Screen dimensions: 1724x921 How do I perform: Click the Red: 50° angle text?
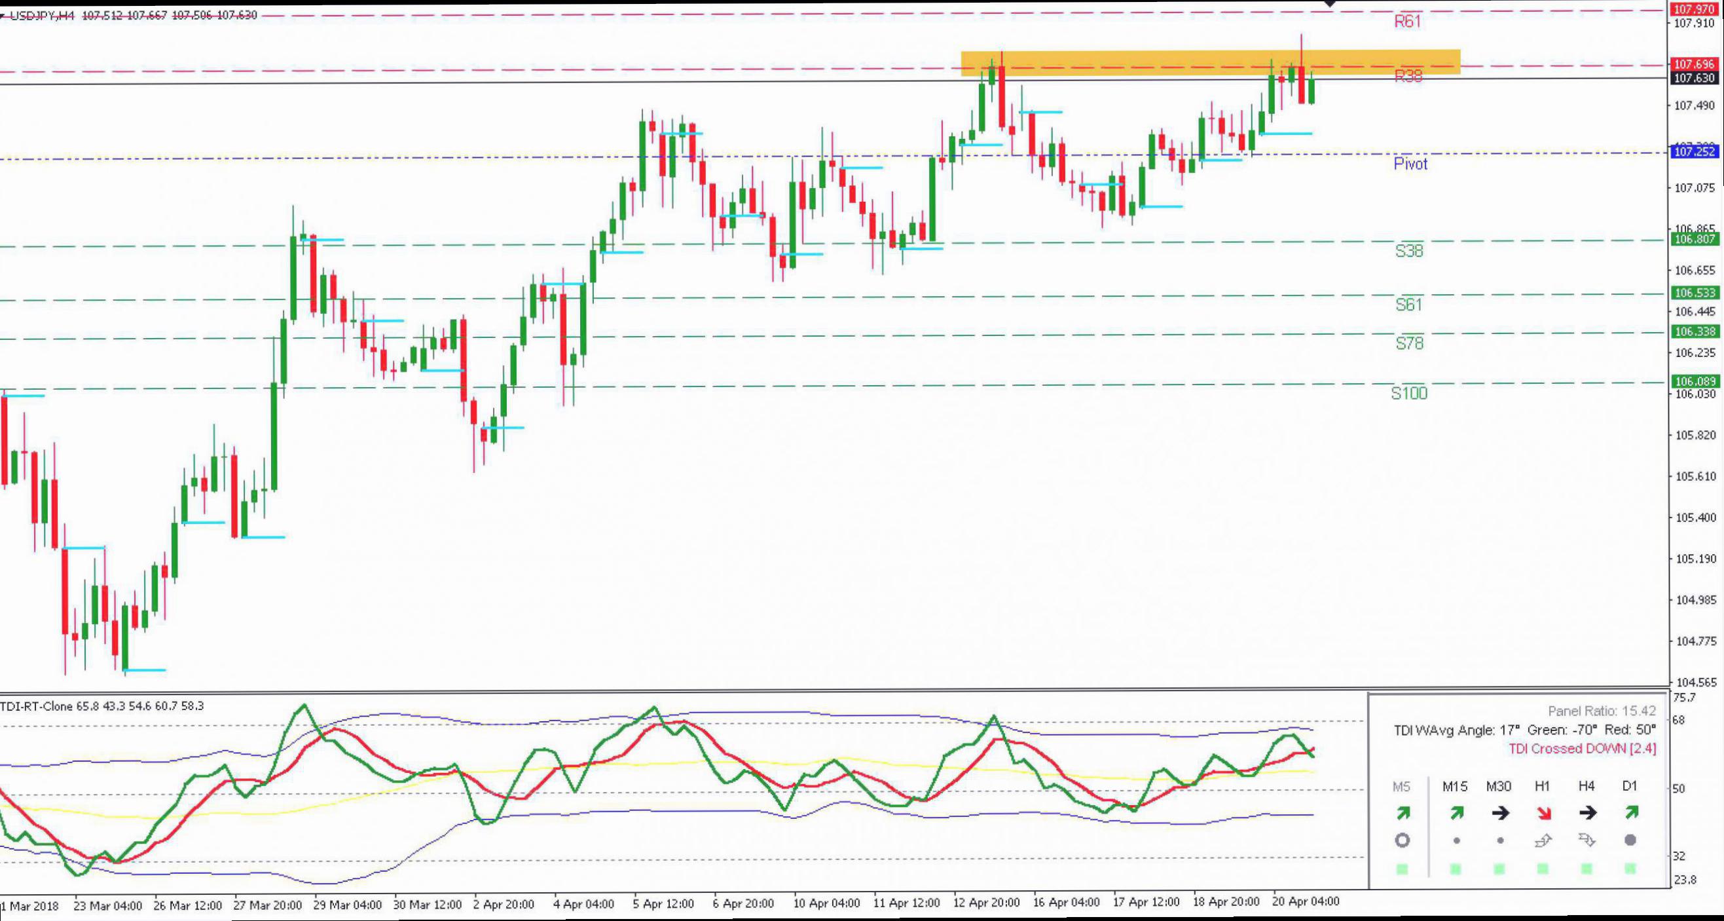[x=1631, y=730]
